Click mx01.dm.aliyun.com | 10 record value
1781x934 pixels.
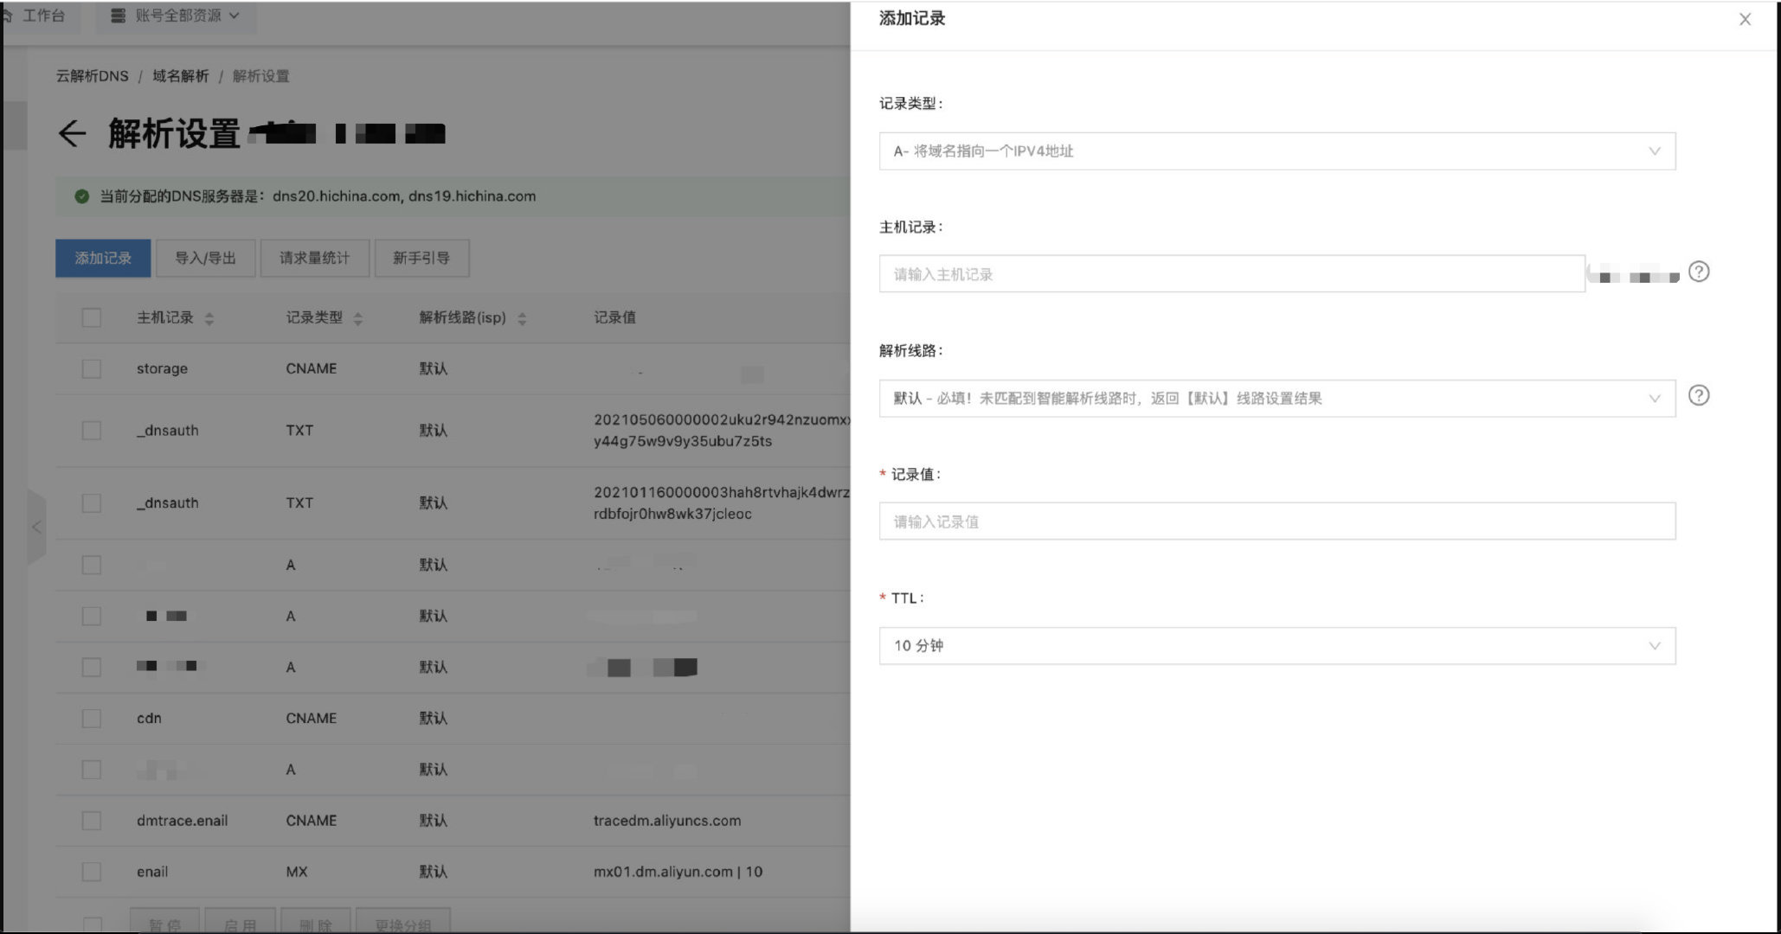coord(678,871)
